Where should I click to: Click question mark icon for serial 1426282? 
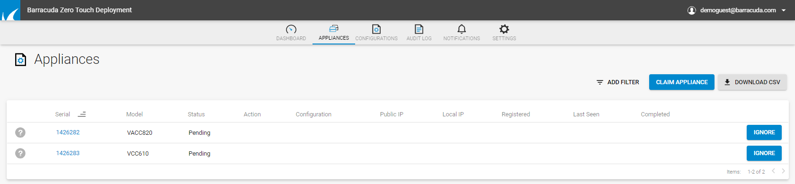[20, 132]
